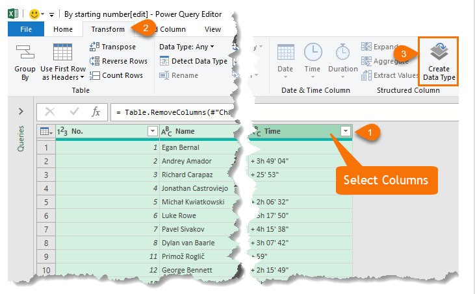Image resolution: width=475 pixels, height=294 pixels.
Task: Select the Transform ribbon tab
Action: 108,29
